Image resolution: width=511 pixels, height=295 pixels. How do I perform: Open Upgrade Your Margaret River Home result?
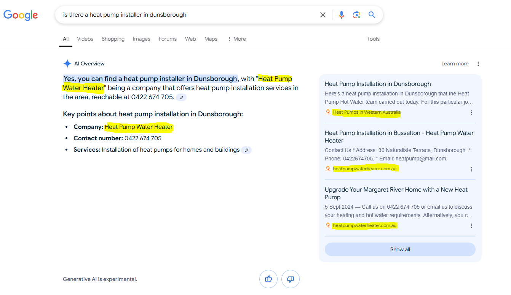396,193
